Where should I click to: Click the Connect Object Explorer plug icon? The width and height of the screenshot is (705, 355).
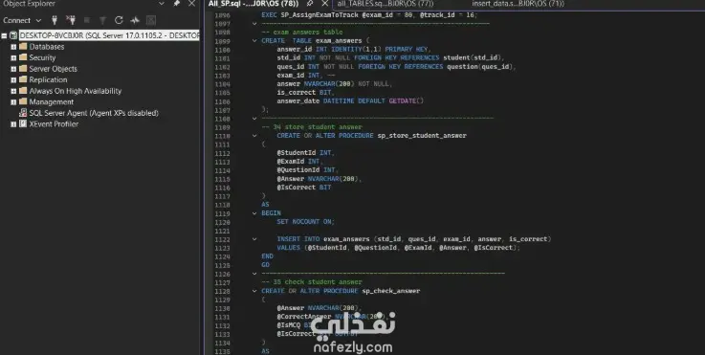[x=55, y=20]
